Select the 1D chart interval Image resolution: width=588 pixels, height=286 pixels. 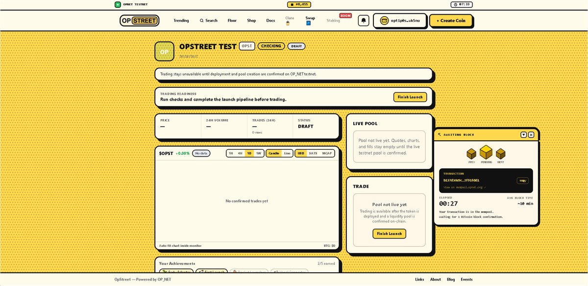(x=249, y=153)
